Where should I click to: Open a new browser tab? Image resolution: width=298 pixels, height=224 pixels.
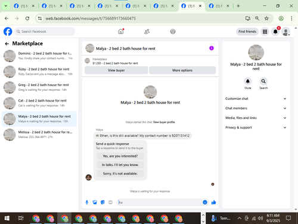click(238, 6)
